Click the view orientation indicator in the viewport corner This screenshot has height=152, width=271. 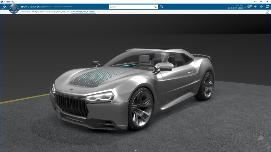tap(261, 136)
